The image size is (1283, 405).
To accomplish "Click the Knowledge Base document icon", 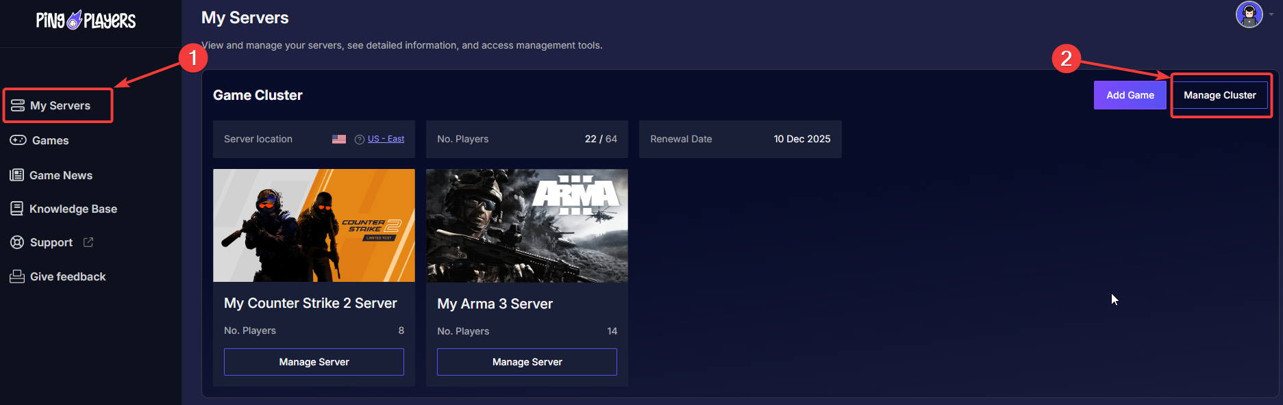I will (16, 209).
